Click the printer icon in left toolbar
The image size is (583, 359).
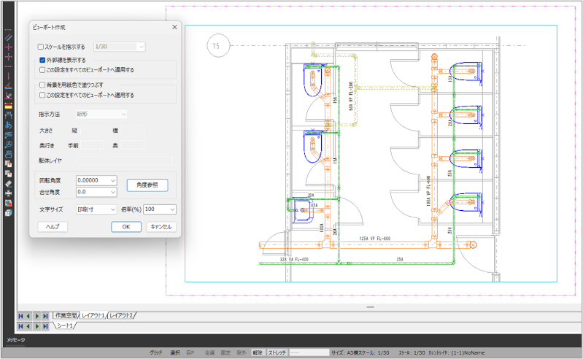pyautogui.click(x=8, y=154)
